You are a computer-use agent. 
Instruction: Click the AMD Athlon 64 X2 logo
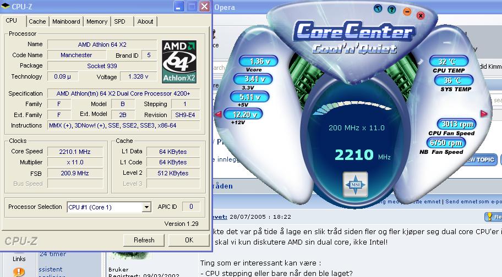pos(179,62)
